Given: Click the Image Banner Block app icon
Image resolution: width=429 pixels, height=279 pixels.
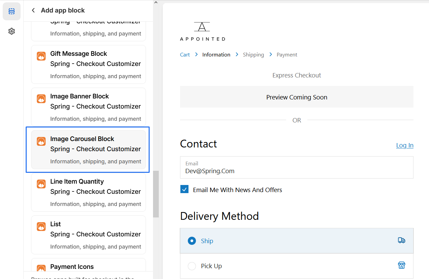Looking at the screenshot, I should click(x=41, y=99).
